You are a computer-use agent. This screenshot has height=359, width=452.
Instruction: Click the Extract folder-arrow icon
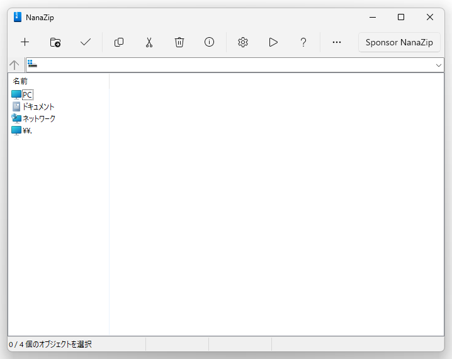55,42
